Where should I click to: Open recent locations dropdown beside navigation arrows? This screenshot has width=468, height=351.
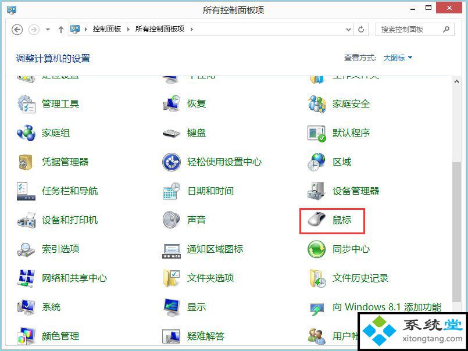48,29
